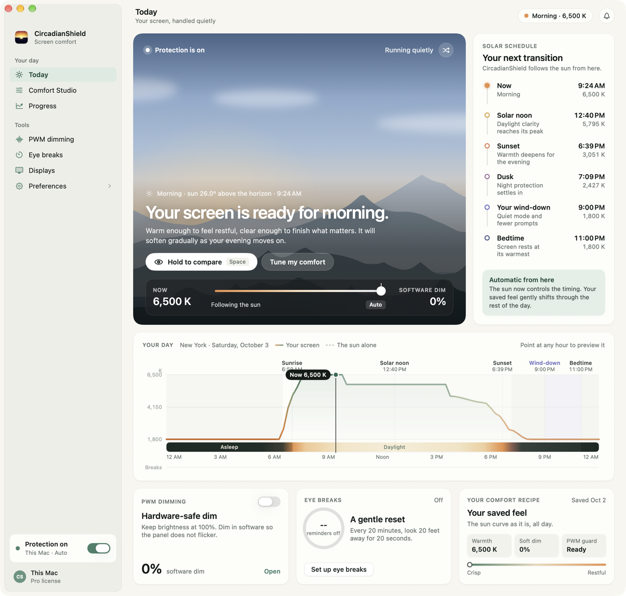The width and height of the screenshot is (626, 596).
Task: Click the notification bell icon
Action: (x=606, y=16)
